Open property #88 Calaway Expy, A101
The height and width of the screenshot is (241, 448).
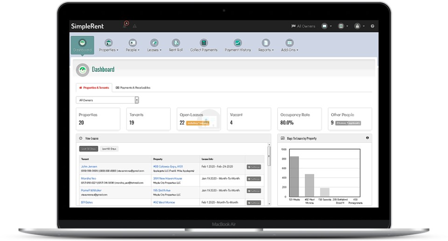168,166
